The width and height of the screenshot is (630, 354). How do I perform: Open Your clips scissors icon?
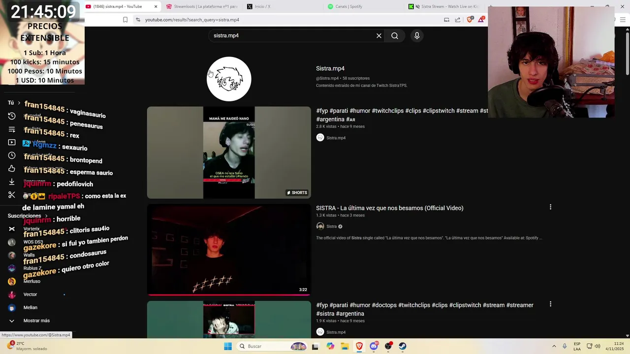tap(12, 195)
